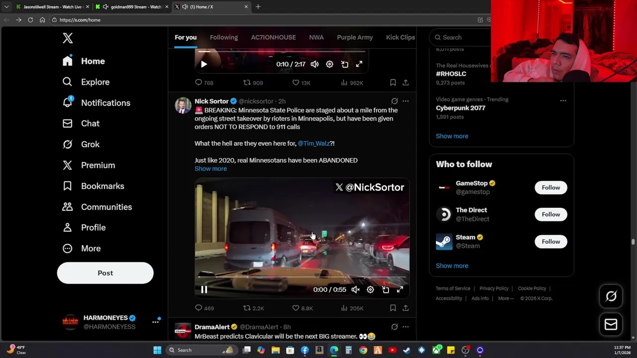Image resolution: width=637 pixels, height=358 pixels.
Task: Show more Who to follow suggestions
Action: coord(452,266)
